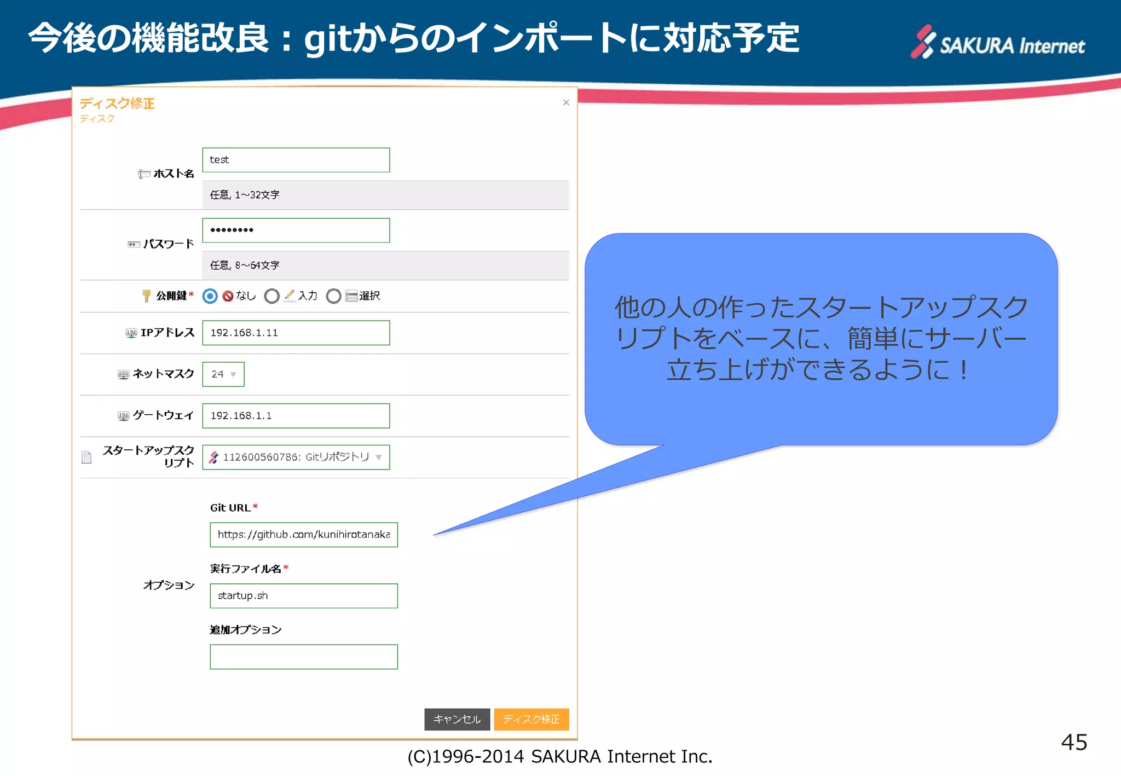Click the gateway network icon
Viewport: 1121px width, 776px height.
tap(123, 416)
